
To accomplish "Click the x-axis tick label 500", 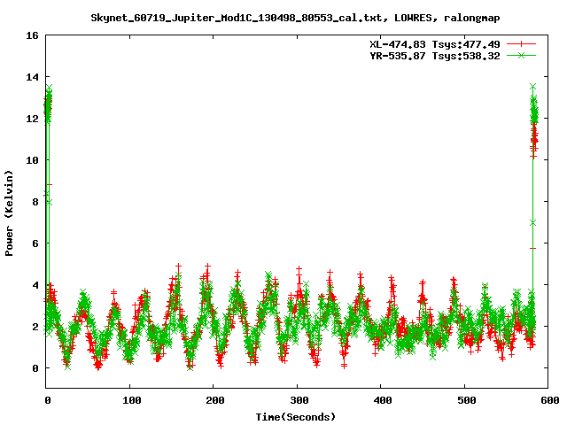I will pyautogui.click(x=467, y=400).
